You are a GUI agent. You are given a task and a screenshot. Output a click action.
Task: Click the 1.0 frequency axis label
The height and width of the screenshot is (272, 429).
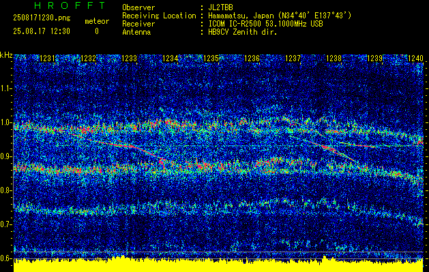pyautogui.click(x=6, y=122)
